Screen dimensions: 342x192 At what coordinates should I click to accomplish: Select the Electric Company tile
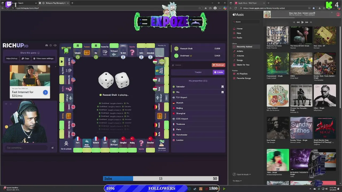click(x=162, y=71)
